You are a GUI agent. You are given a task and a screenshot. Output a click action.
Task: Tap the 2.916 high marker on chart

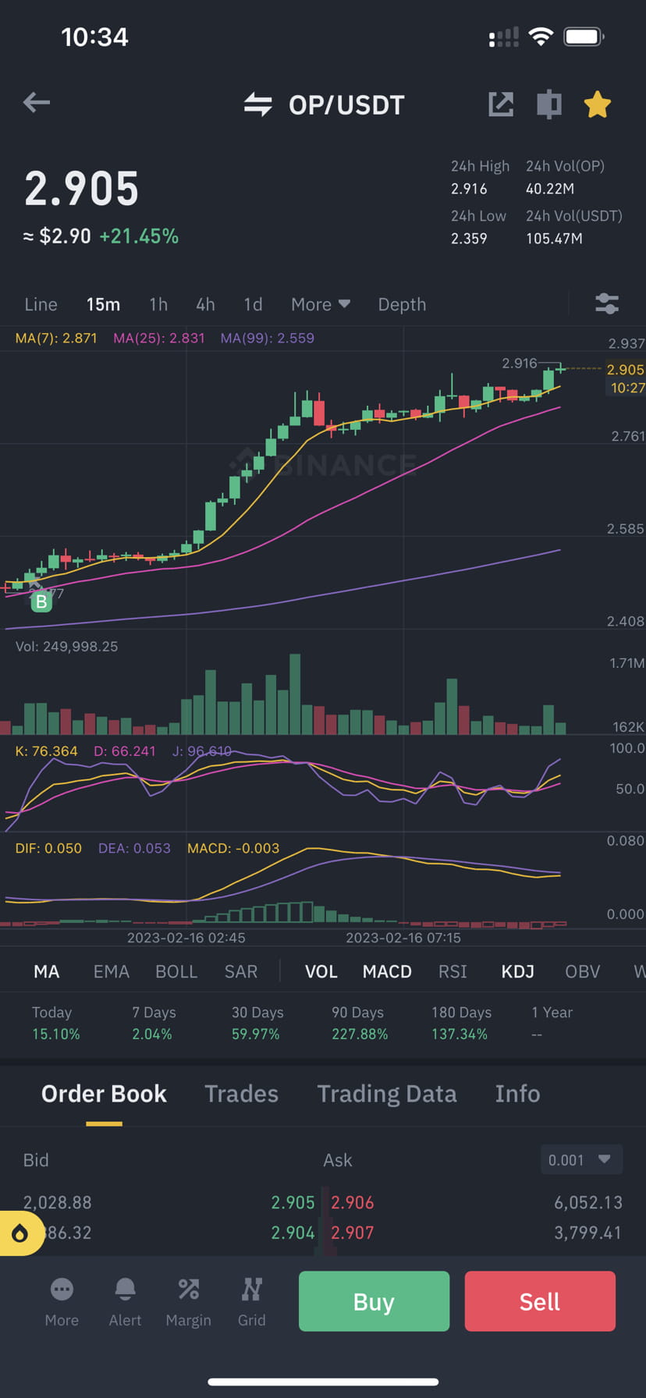click(520, 363)
